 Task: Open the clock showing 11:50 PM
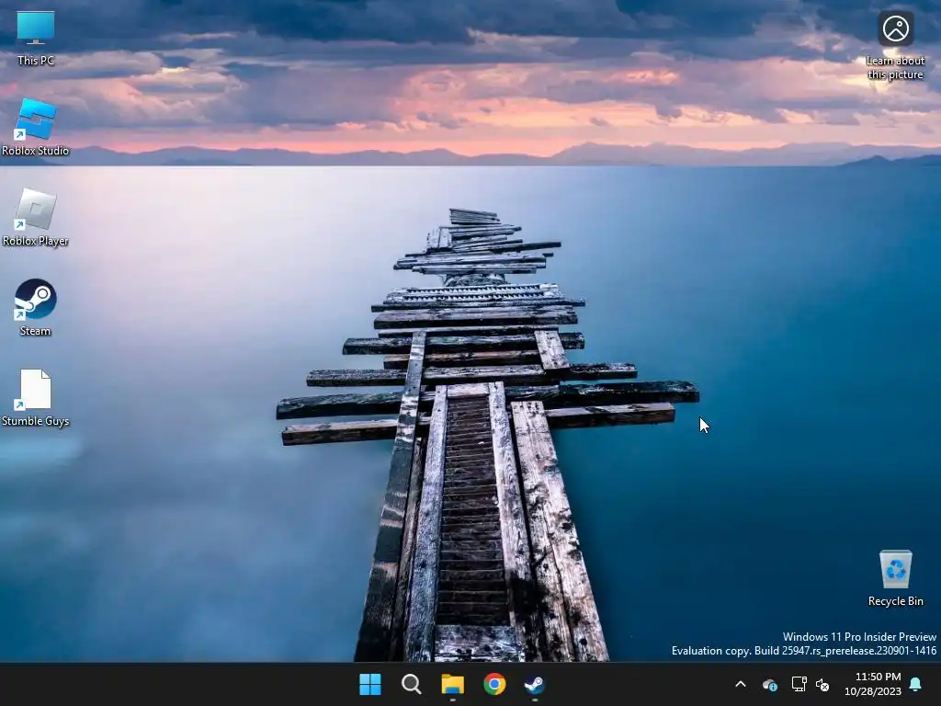[x=873, y=684]
